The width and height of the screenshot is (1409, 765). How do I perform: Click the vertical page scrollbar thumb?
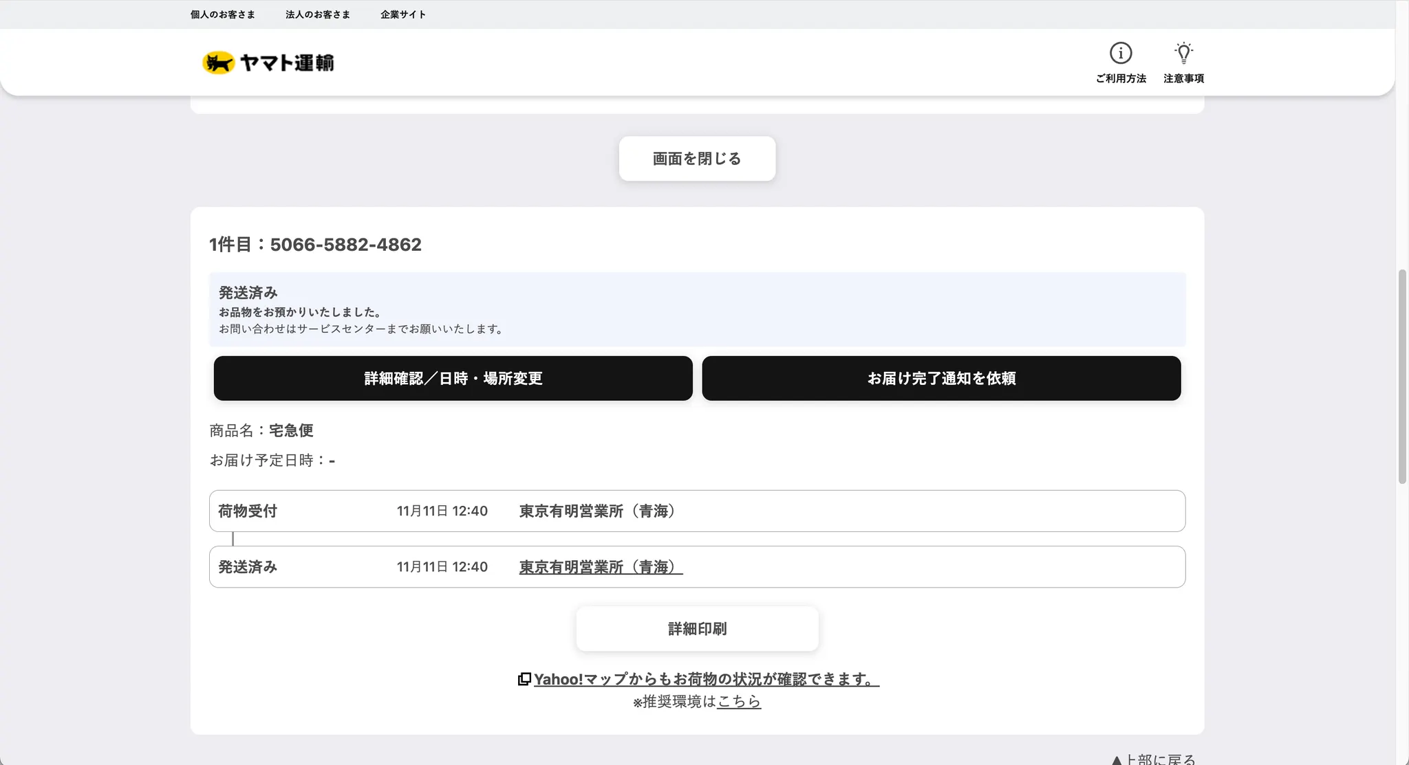click(x=1402, y=377)
